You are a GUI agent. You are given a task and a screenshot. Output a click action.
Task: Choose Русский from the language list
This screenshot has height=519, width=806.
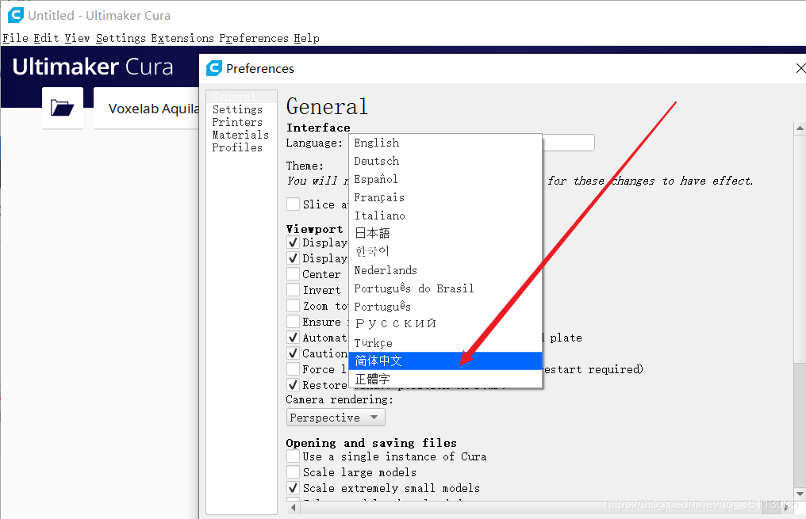445,324
